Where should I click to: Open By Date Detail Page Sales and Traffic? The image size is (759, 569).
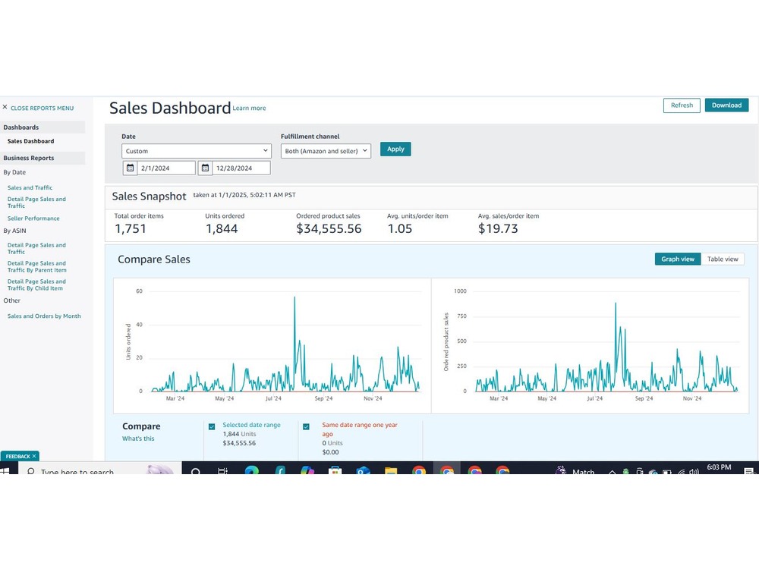(36, 203)
